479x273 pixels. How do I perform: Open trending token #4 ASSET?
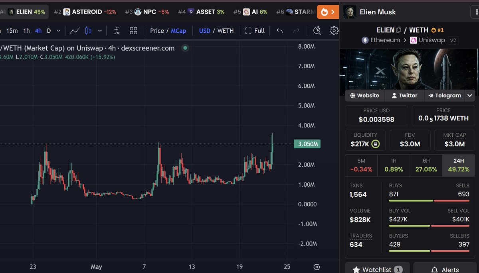click(201, 12)
